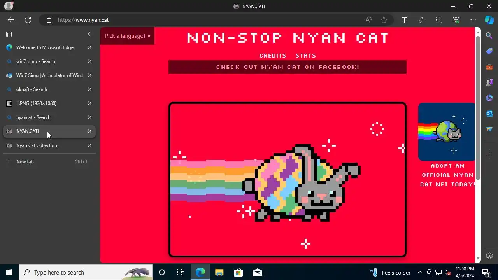Open File Explorer from taskbar
Screen dimensions: 498x280
point(219,272)
